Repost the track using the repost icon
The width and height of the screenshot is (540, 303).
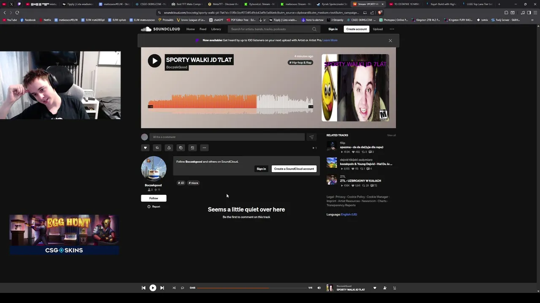coord(157,148)
